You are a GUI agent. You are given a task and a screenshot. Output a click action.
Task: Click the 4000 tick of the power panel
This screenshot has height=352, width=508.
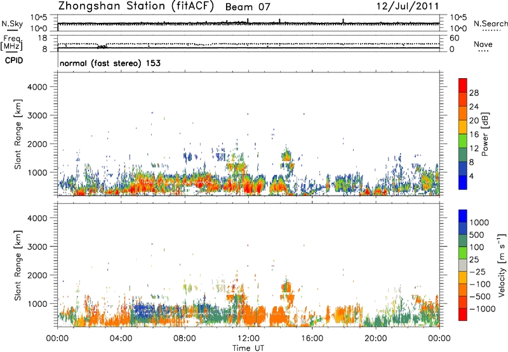point(37,87)
